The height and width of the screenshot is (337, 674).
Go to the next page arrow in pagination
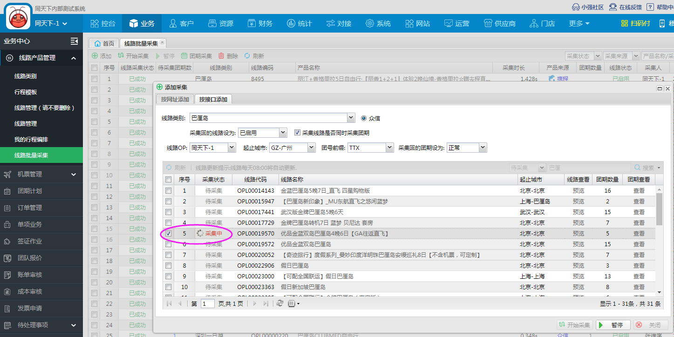click(254, 303)
